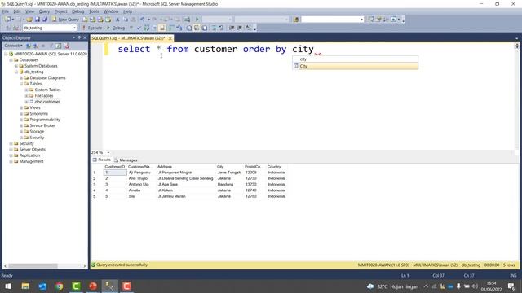Open the Project menu
Screen dimensions: 522x293
(x=61, y=11)
